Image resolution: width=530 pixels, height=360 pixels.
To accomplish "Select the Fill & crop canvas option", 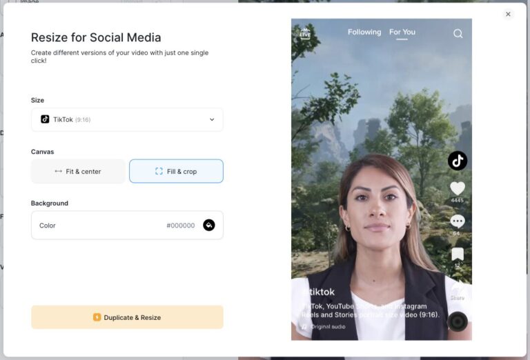I will (x=176, y=171).
